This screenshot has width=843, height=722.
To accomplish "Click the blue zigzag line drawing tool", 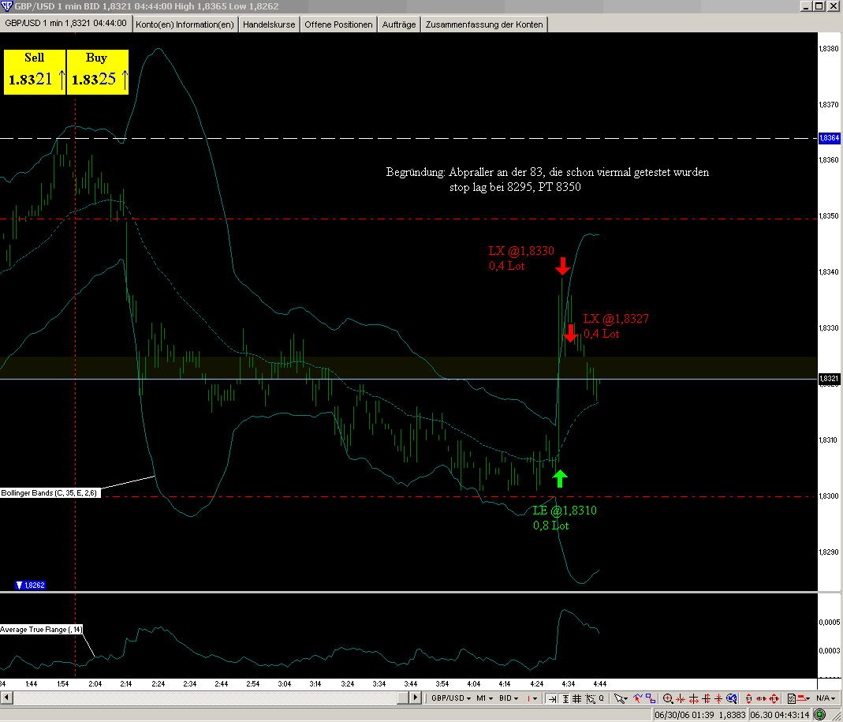I will (x=636, y=698).
